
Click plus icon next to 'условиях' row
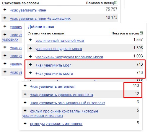tap(5, 34)
